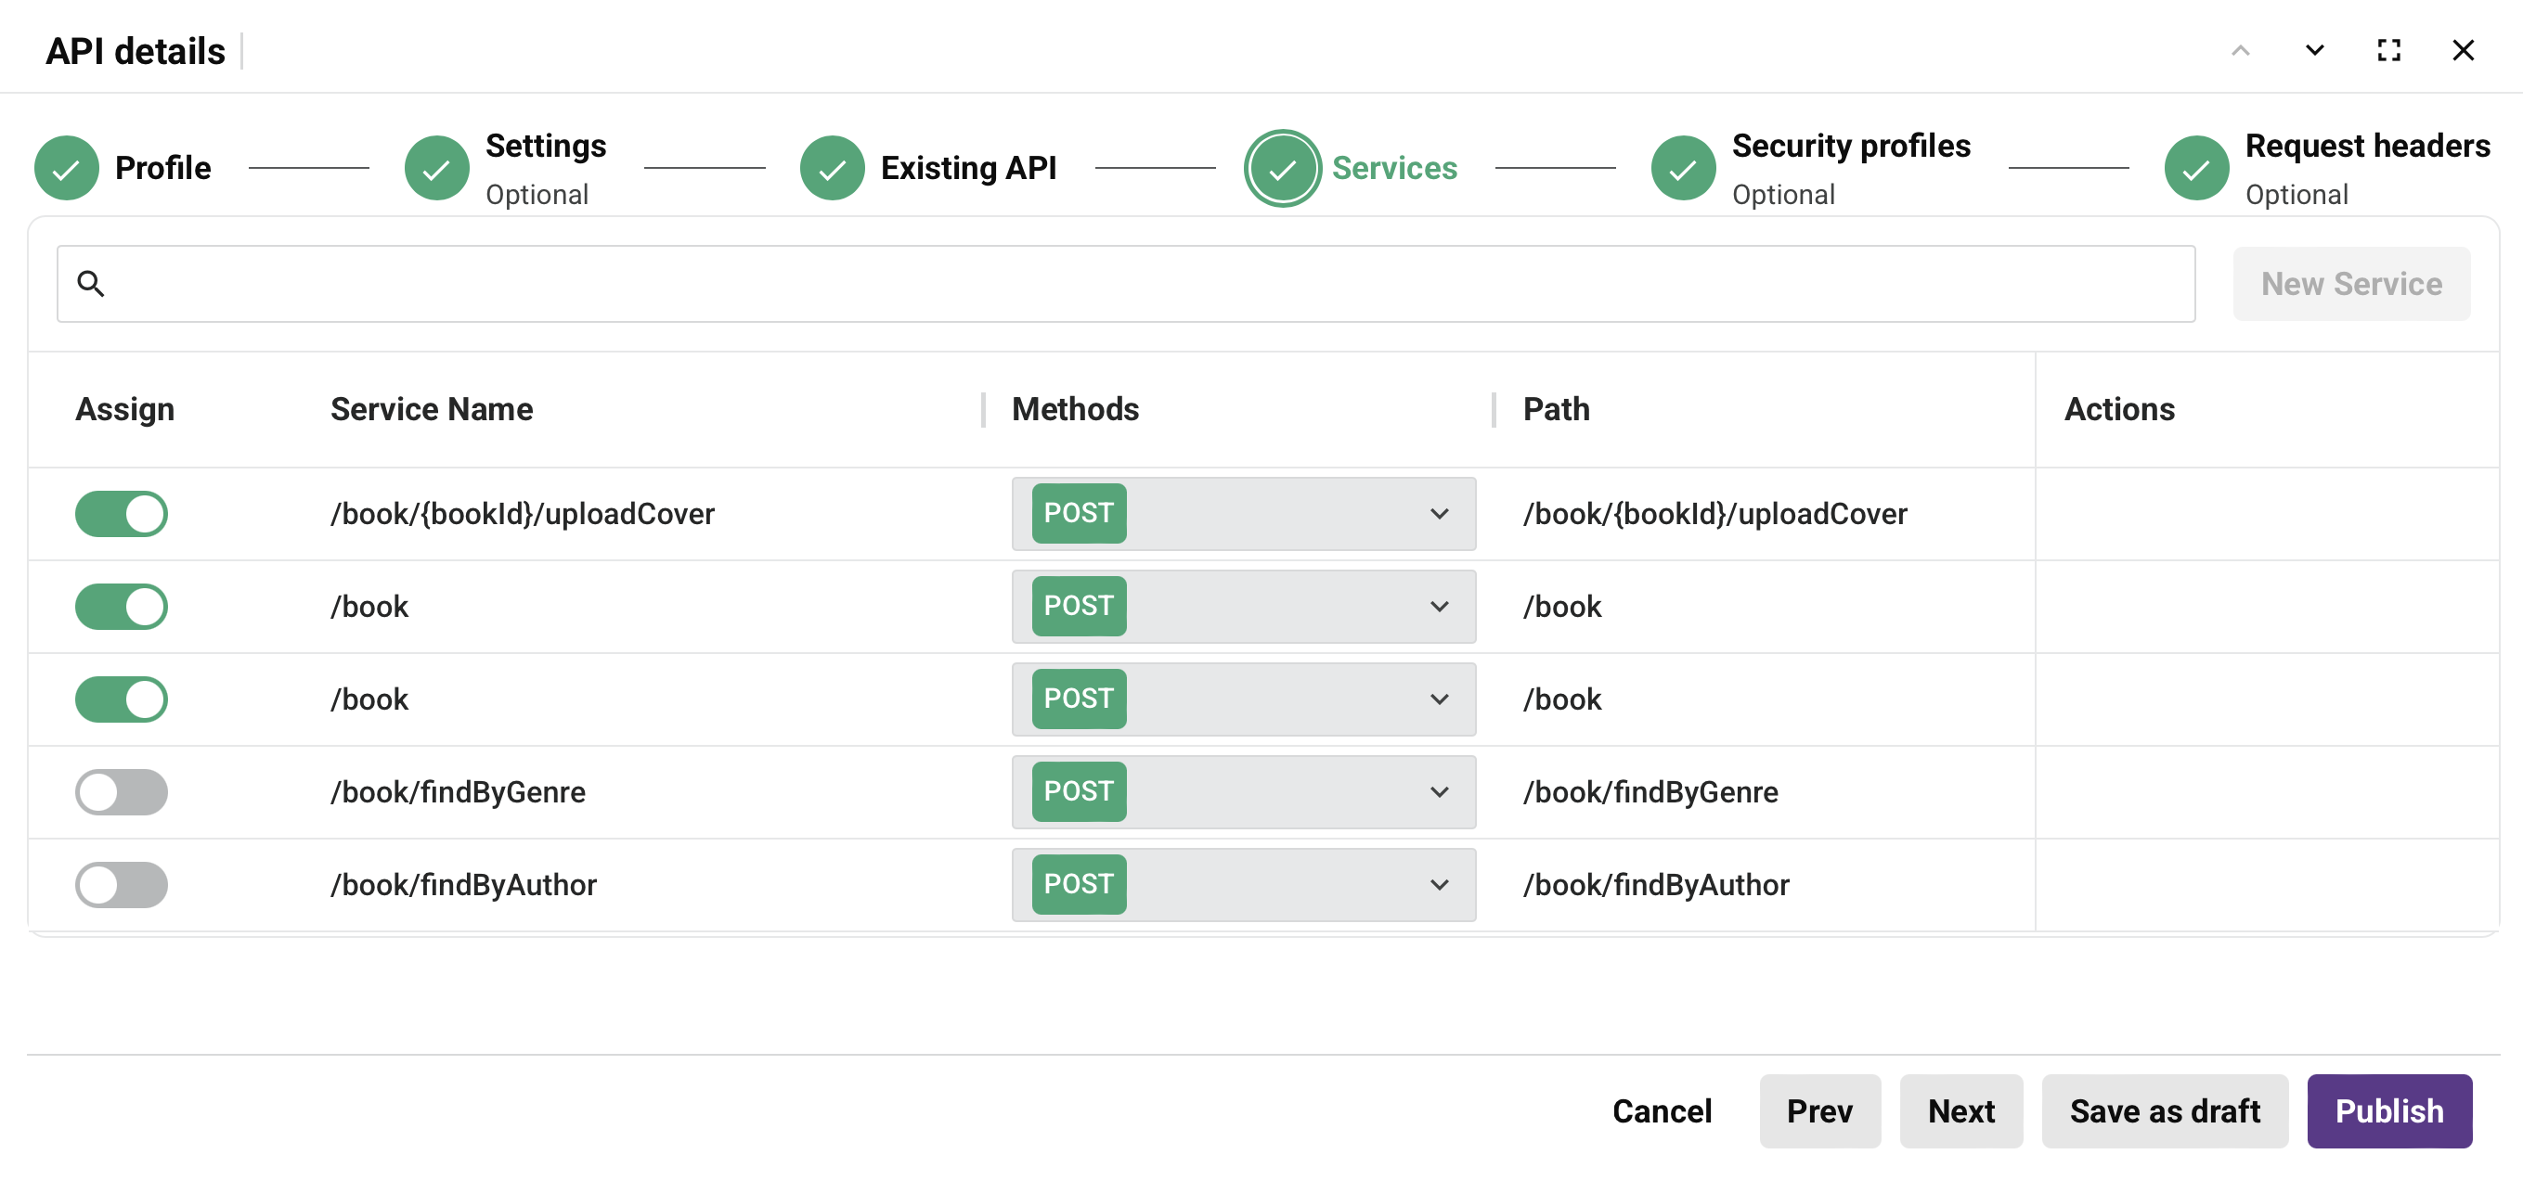Viewport: 2523px width, 1180px height.
Task: Expand the dialog to fullscreen
Action: 2388,50
